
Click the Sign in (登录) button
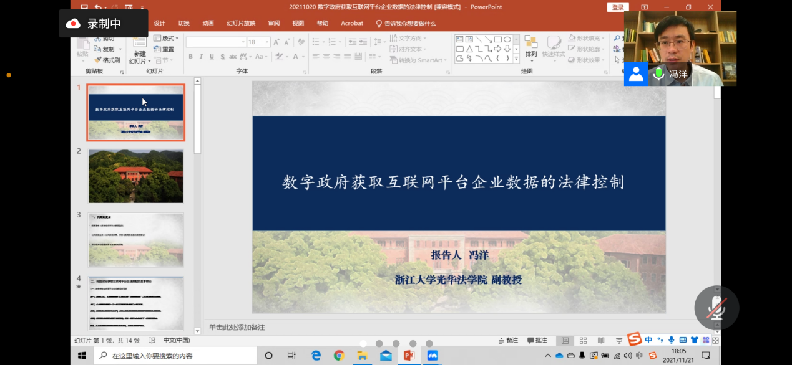[x=617, y=7]
